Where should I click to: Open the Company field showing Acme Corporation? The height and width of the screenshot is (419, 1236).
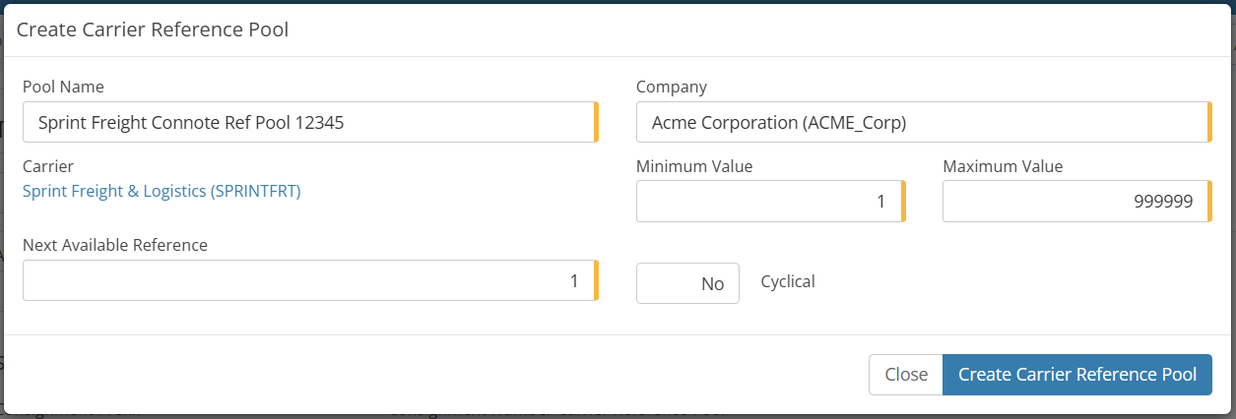[x=922, y=123]
